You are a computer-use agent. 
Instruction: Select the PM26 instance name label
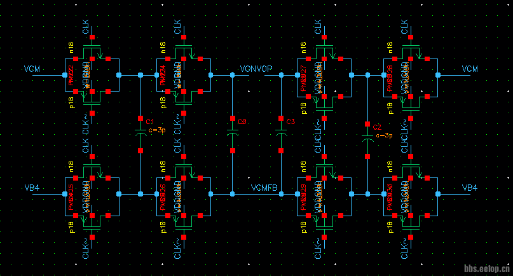(x=163, y=197)
